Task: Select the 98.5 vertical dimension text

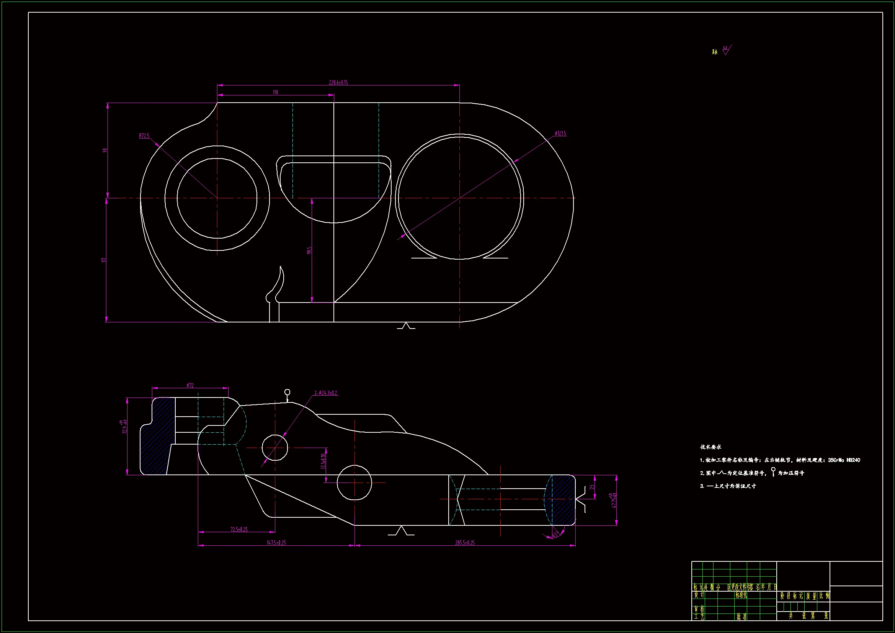Action: point(309,250)
